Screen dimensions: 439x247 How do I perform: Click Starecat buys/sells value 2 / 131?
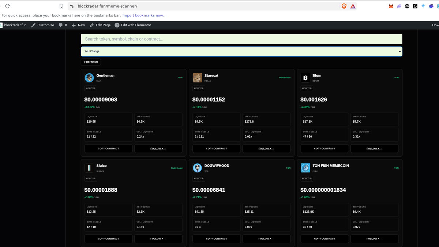[199, 136]
